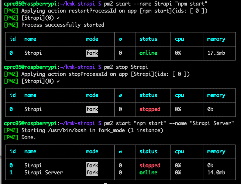Viewport: 241px width, 184px height.
Task: Select the highlighted 'fork' in the Strapi Server row
Action: pyautogui.click(x=92, y=173)
